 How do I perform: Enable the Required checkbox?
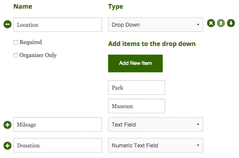click(x=16, y=42)
